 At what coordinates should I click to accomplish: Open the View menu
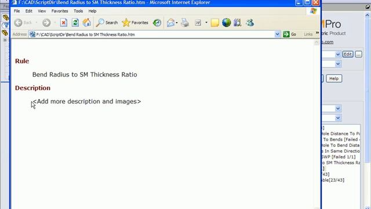tap(42, 11)
